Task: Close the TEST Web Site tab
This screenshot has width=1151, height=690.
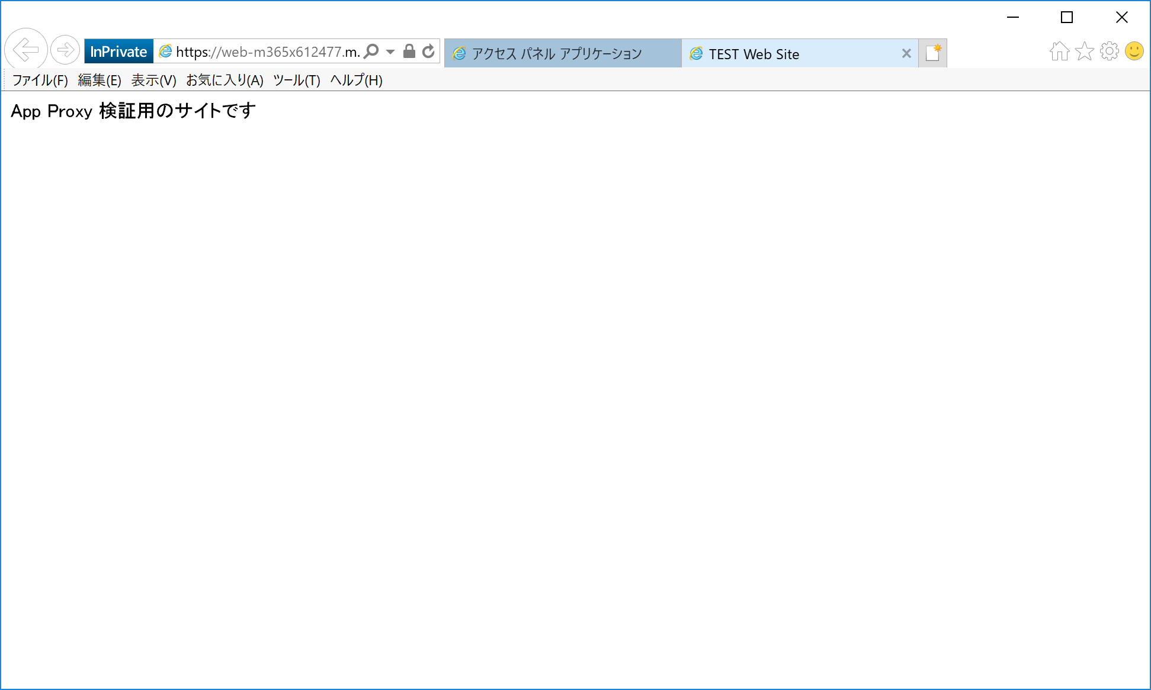Action: (x=906, y=53)
